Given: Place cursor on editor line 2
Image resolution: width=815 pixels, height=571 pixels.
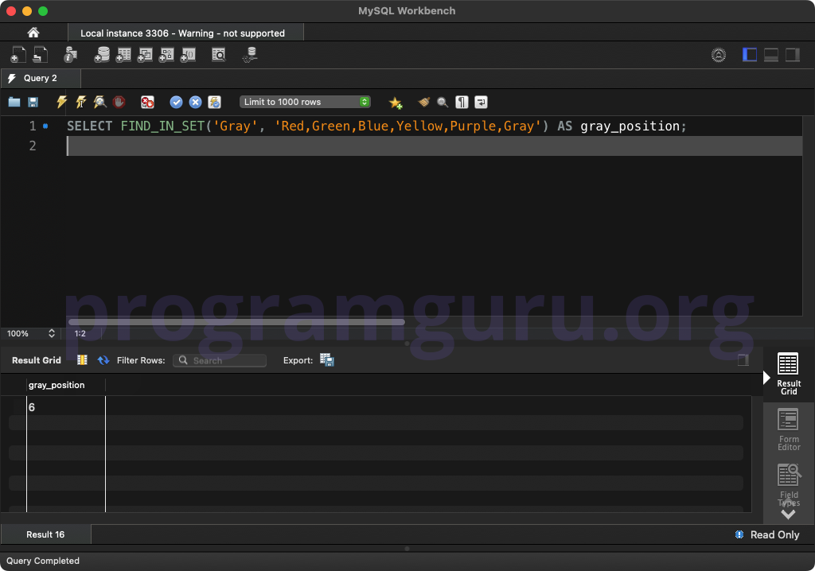Looking at the screenshot, I should point(434,146).
